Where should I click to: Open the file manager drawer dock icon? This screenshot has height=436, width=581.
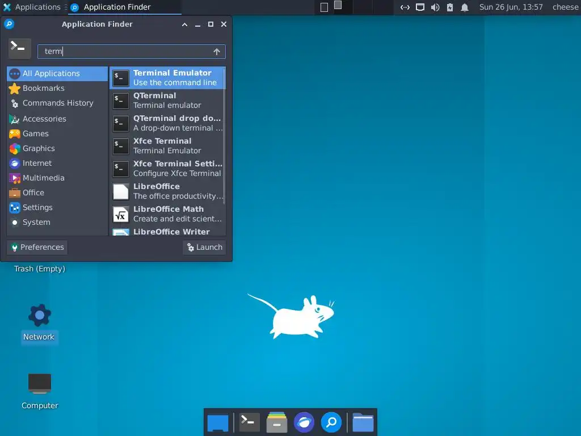(277, 422)
